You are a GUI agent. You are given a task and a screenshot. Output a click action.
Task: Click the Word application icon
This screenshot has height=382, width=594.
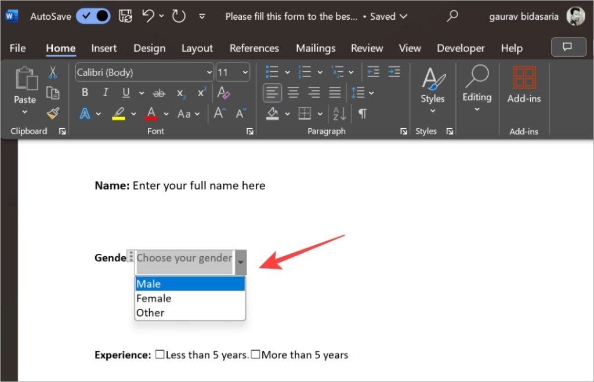[11, 16]
